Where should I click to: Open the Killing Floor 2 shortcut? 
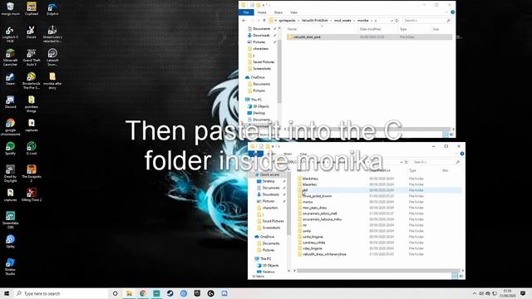(32, 194)
